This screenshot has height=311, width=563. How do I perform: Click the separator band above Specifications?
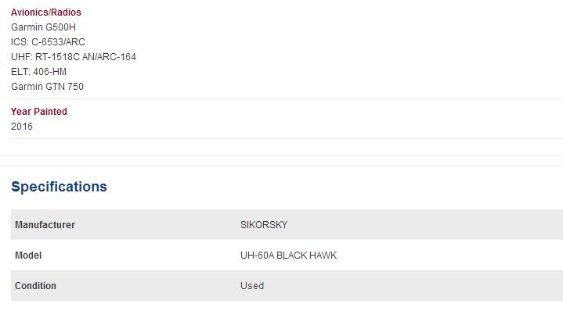tap(282, 161)
